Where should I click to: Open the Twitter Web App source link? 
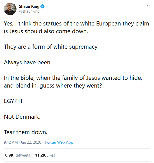(x=59, y=142)
